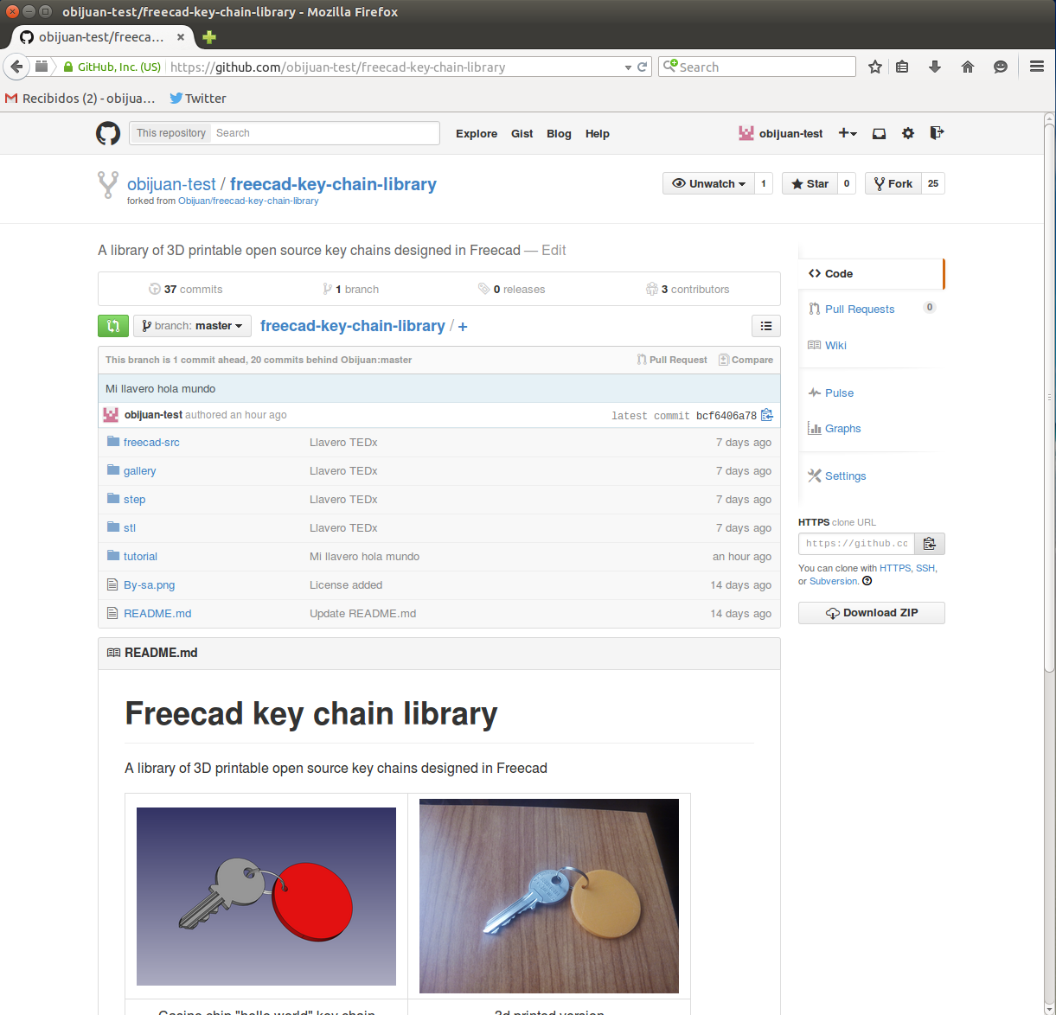The image size is (1056, 1015).
Task: Open the Unwatch dropdown
Action: 708,183
